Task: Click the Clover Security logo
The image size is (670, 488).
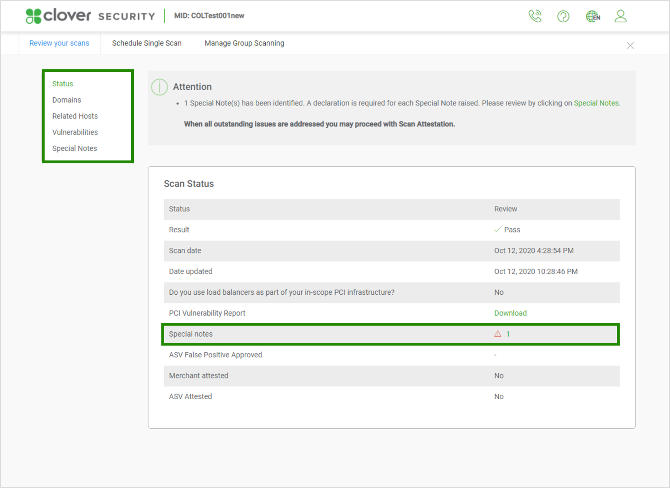Action: (90, 16)
